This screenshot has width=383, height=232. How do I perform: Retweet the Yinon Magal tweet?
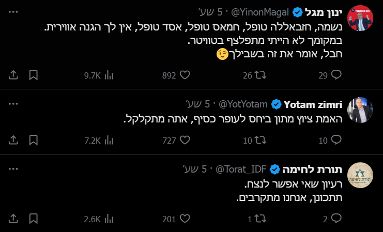tap(262, 75)
